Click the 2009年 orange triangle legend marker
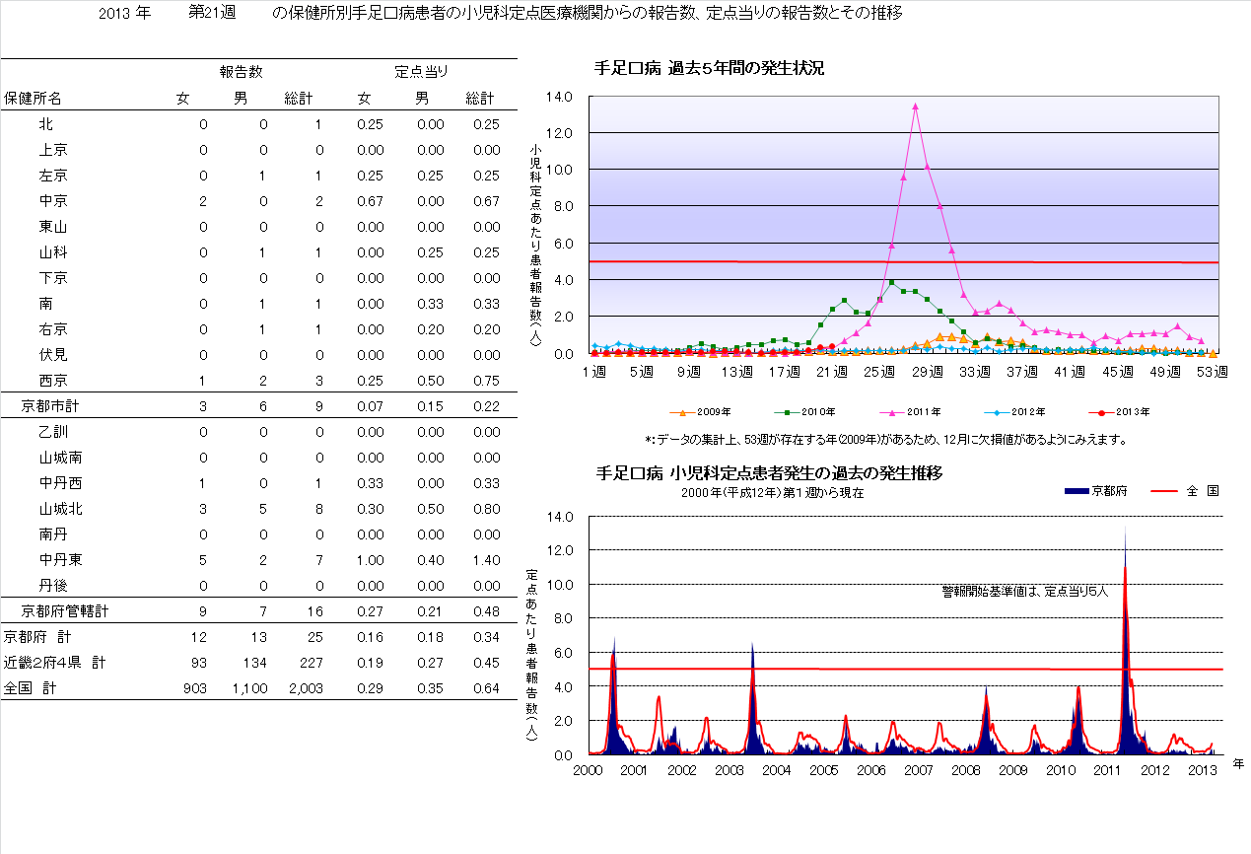 (x=680, y=412)
